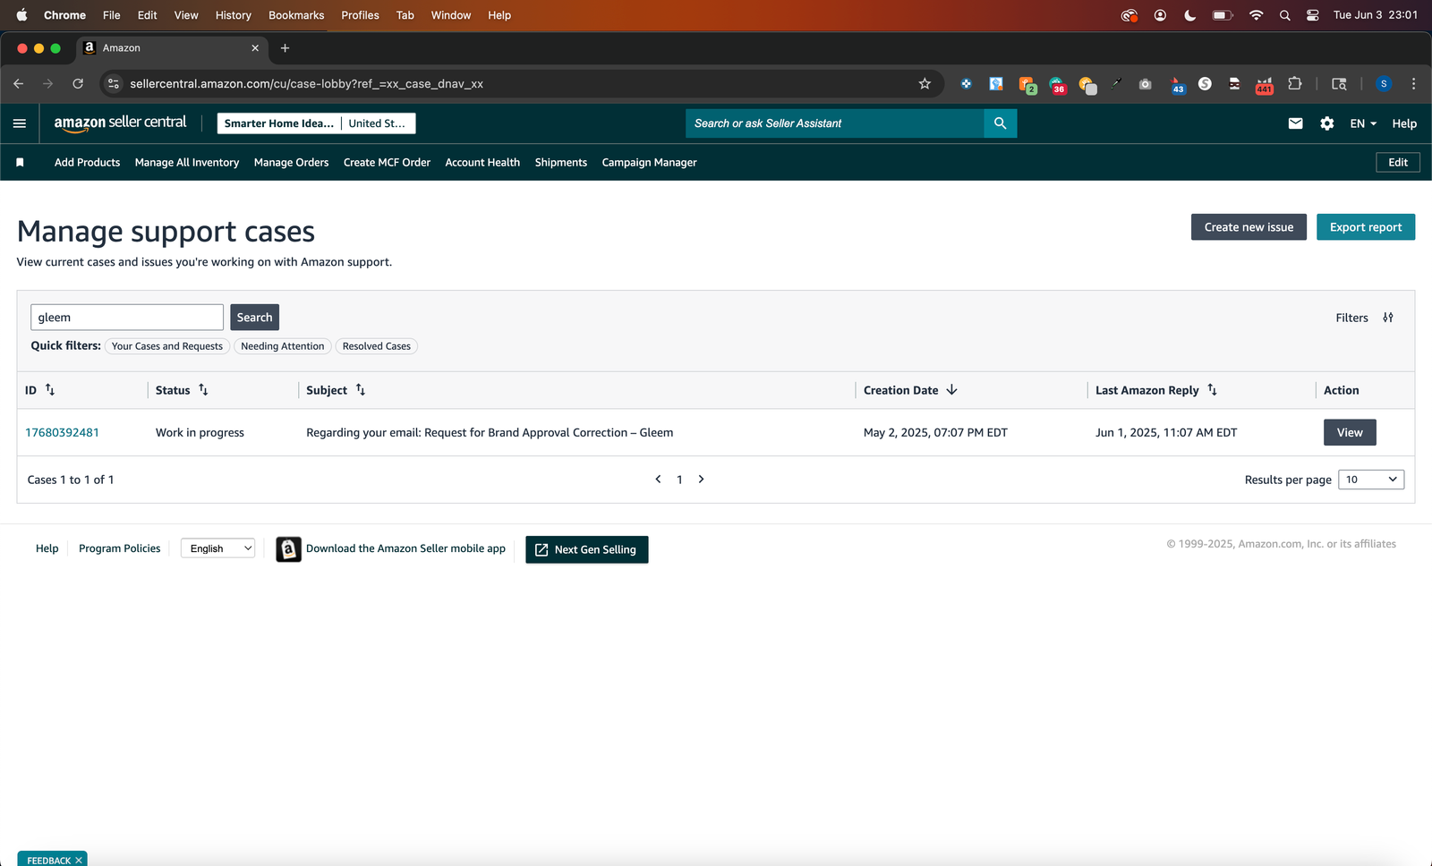The width and height of the screenshot is (1432, 866).
Task: Open the Add Products menu item
Action: (x=87, y=163)
